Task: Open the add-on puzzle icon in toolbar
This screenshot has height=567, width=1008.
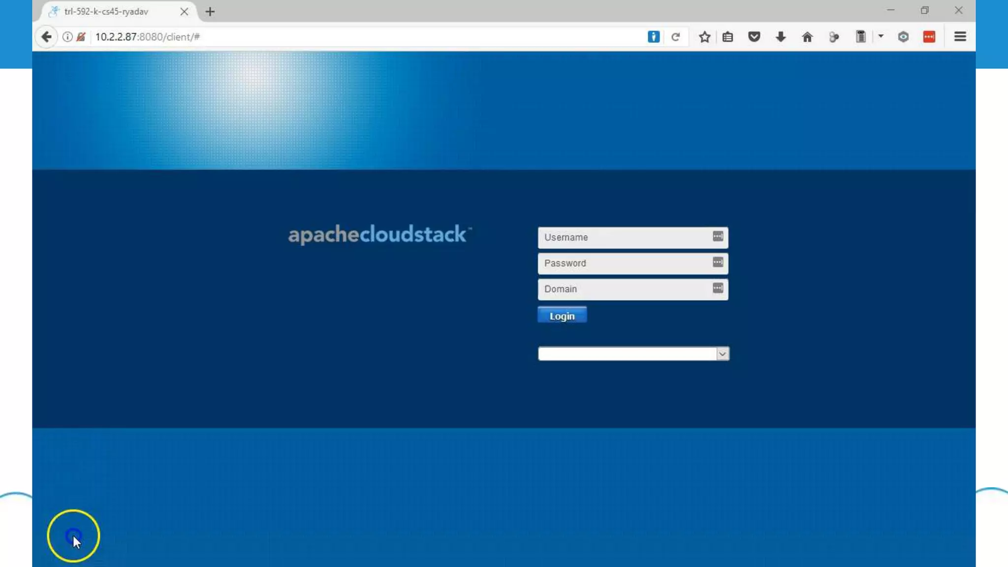Action: (x=834, y=37)
